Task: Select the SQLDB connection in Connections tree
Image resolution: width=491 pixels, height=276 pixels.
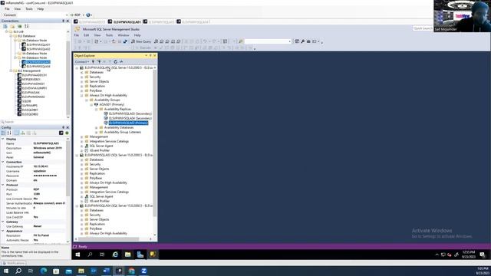Action: [x=27, y=101]
